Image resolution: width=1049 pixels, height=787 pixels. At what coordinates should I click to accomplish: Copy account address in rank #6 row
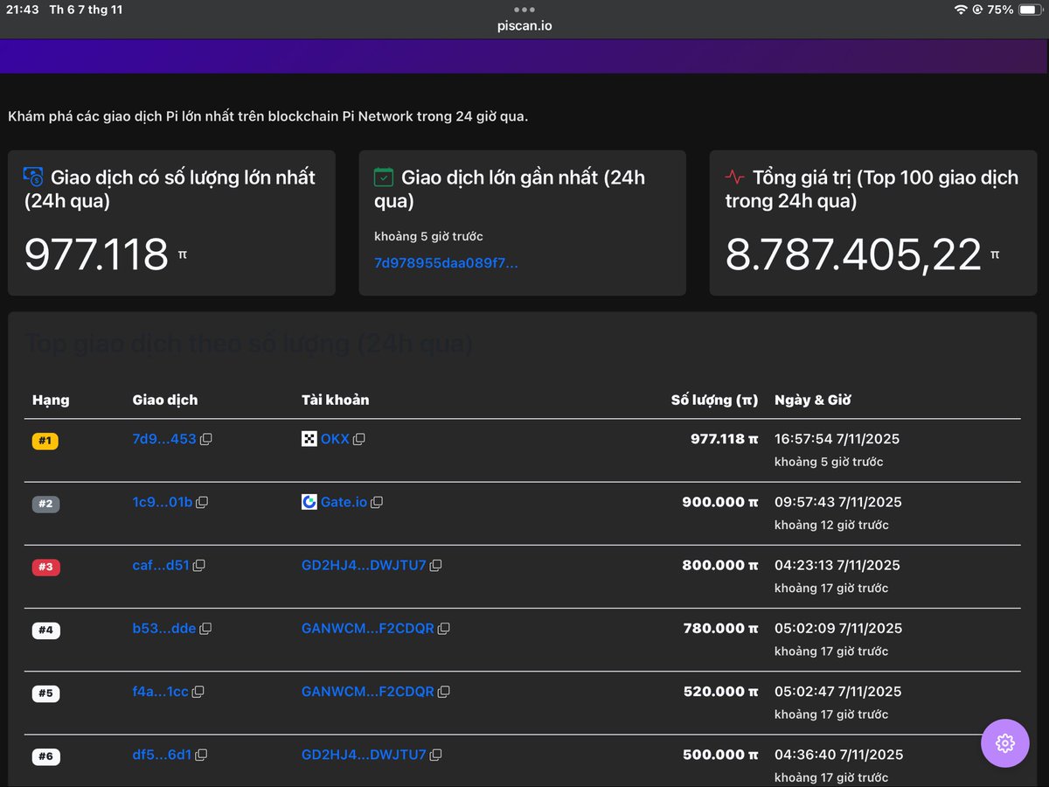point(436,755)
